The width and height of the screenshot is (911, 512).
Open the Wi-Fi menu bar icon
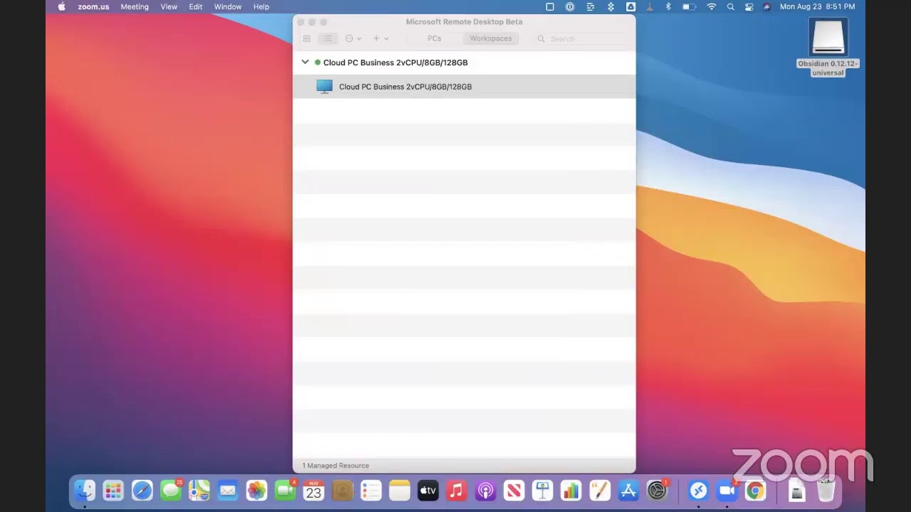(712, 6)
